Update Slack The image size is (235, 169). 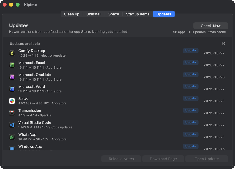[x=191, y=98]
